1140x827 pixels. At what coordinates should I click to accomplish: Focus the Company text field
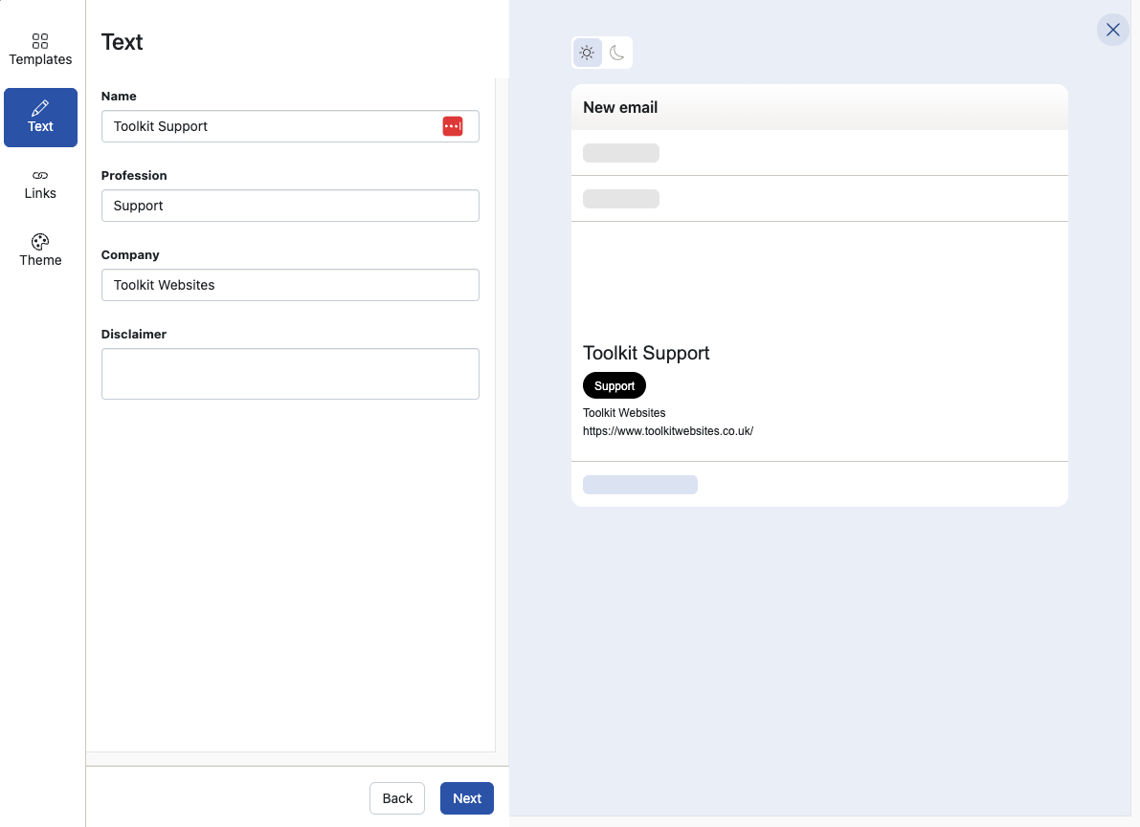(x=290, y=285)
